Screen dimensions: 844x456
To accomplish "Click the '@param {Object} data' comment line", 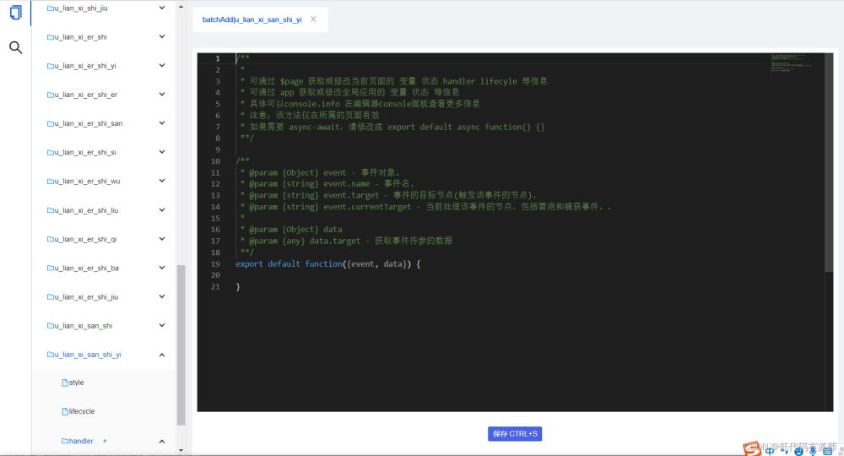I will coord(291,230).
